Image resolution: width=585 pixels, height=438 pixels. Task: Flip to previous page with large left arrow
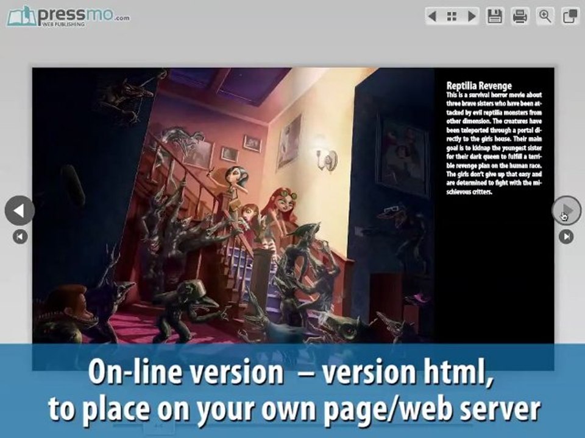19,210
